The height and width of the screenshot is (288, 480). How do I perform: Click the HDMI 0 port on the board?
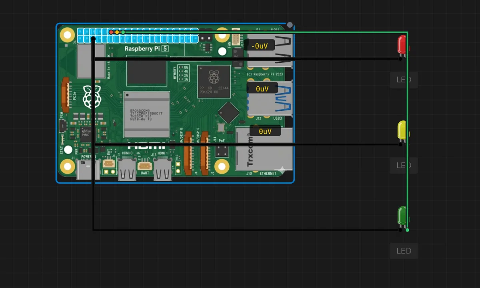127,169
